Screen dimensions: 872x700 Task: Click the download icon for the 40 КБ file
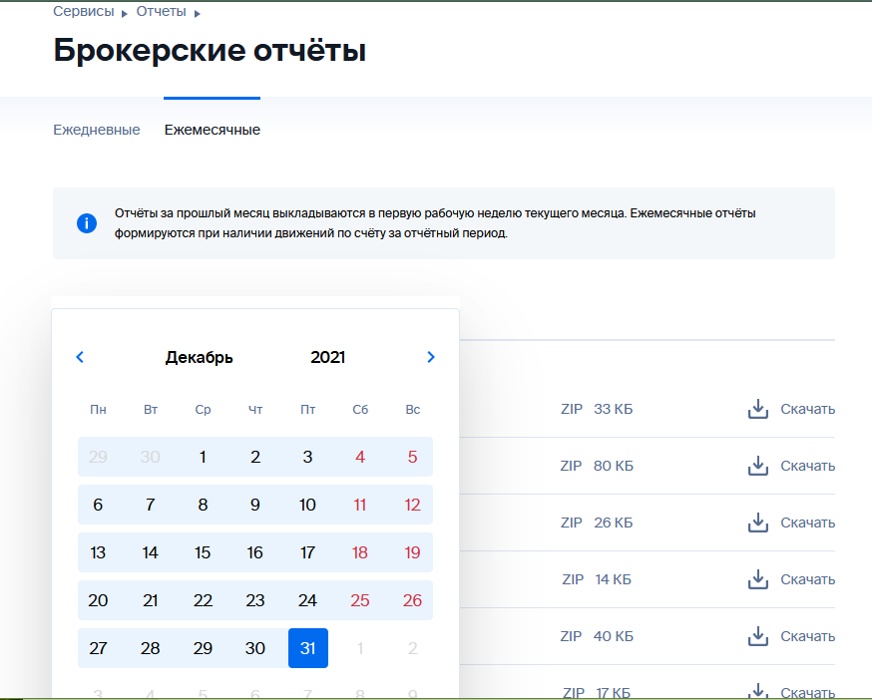[757, 636]
